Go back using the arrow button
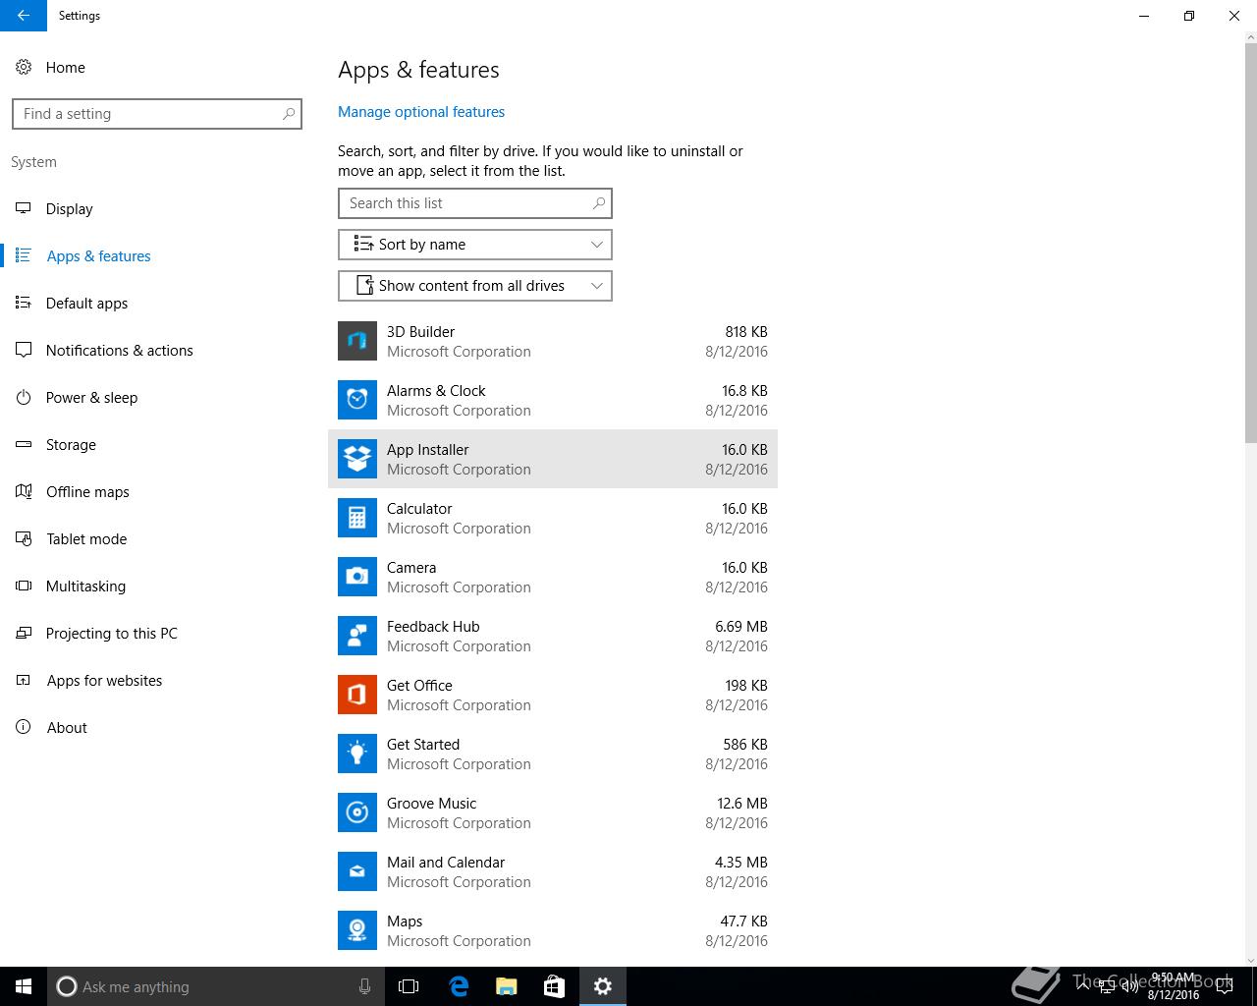Viewport: 1257px width, 1006px height. coord(24,16)
